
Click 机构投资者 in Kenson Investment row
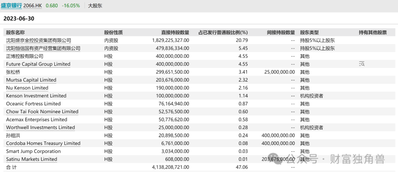[x=311, y=96]
